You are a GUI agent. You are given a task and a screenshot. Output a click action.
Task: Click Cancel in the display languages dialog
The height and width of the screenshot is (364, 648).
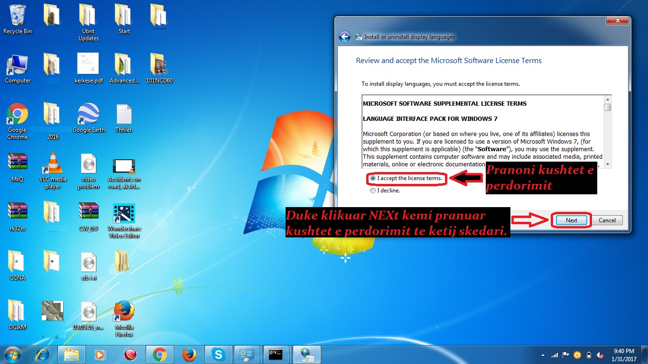[x=607, y=220]
